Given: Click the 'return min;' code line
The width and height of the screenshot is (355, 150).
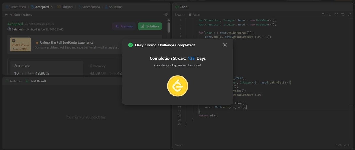Looking at the screenshot, I should coord(208,116).
